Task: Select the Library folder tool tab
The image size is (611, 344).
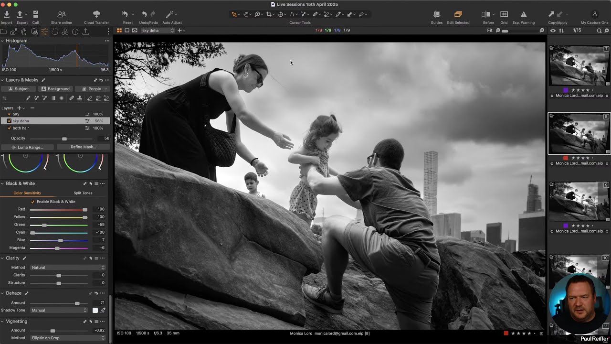Action: (x=3, y=32)
